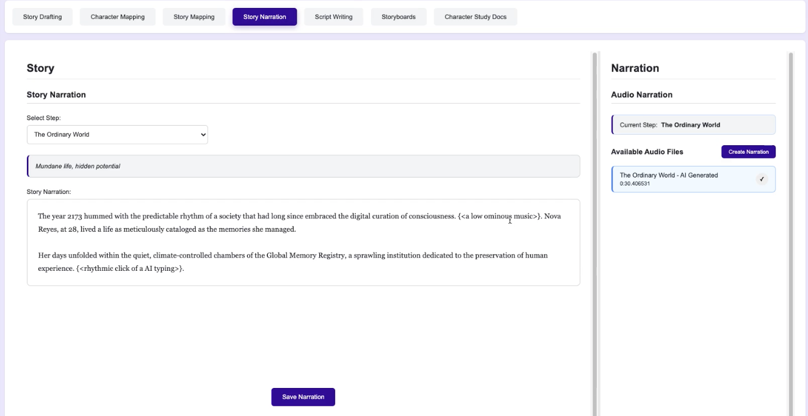Open Character Study Docs tab
The width and height of the screenshot is (808, 416).
[475, 17]
